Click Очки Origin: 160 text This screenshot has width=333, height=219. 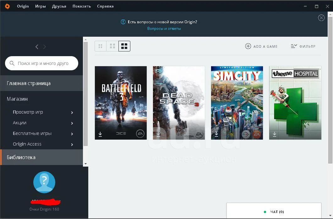pos(44,209)
